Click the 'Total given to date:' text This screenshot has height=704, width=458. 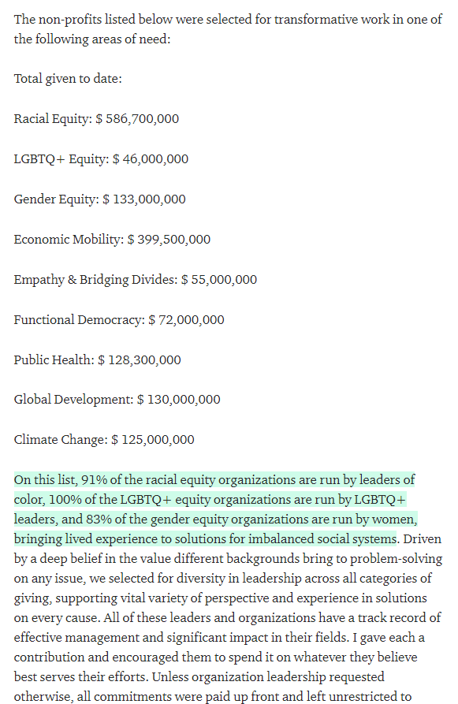68,79
